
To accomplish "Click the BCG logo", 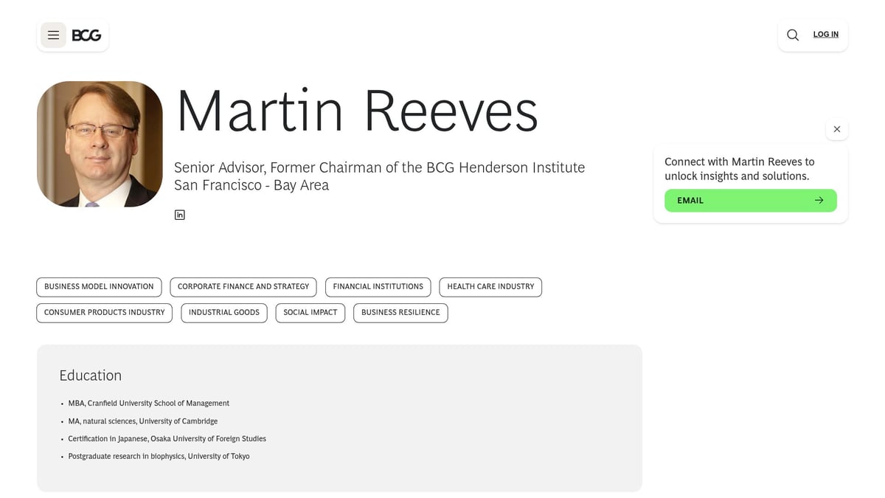I will coord(87,34).
